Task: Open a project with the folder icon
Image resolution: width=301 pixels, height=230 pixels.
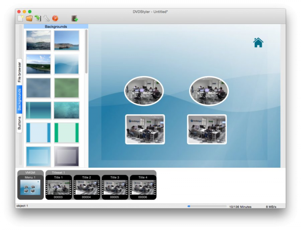Action: tap(29, 18)
